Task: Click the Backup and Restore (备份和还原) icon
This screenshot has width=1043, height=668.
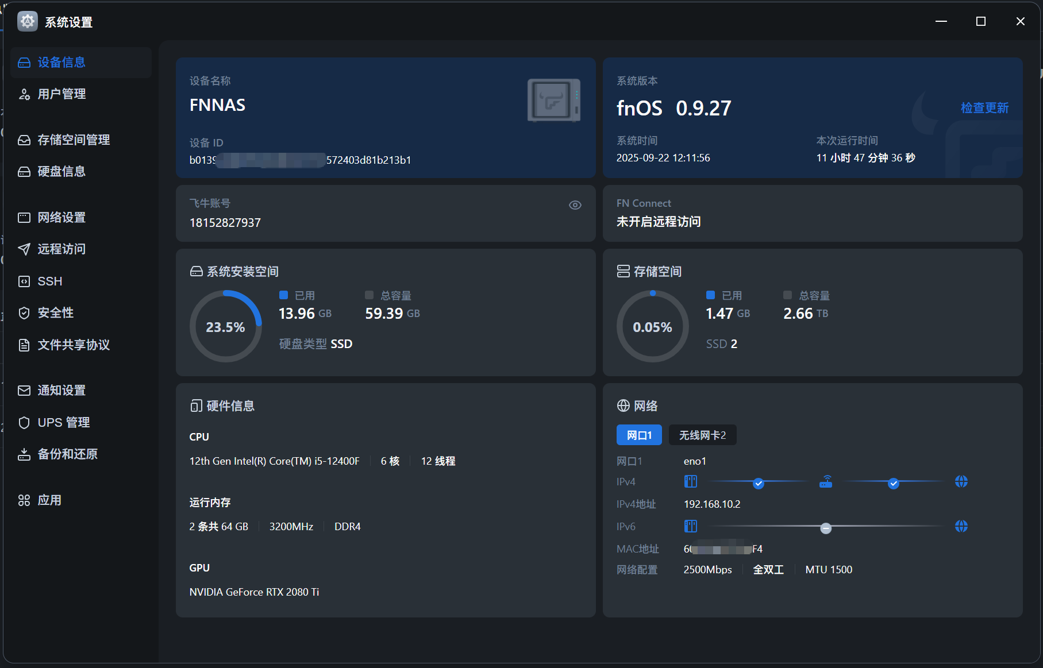Action: click(x=24, y=454)
